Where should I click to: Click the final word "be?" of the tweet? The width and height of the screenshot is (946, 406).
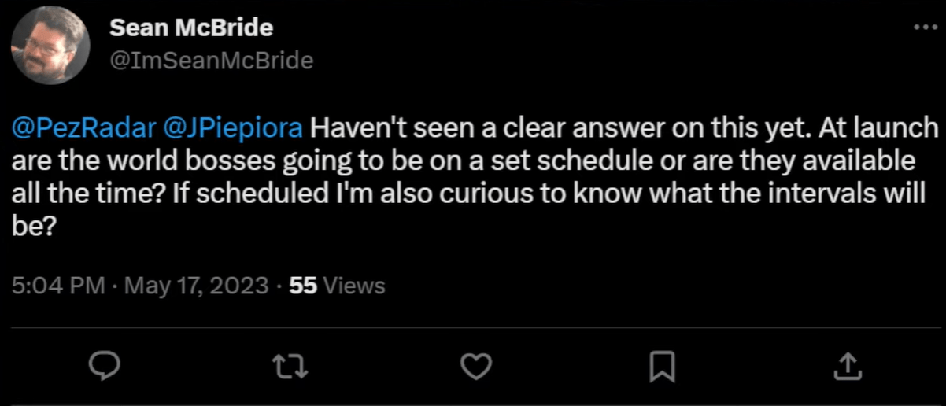click(x=33, y=229)
